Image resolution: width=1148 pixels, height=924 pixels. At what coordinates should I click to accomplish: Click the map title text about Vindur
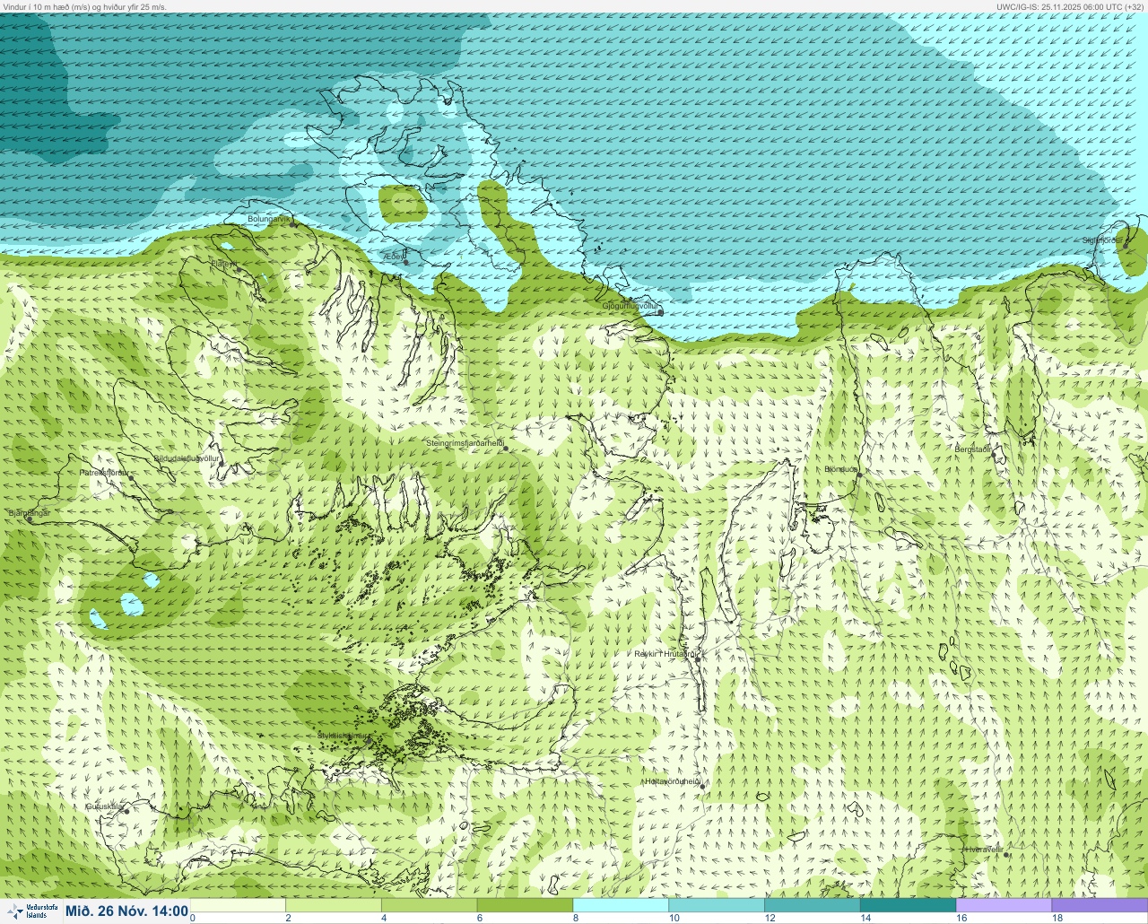pyautogui.click(x=85, y=6)
